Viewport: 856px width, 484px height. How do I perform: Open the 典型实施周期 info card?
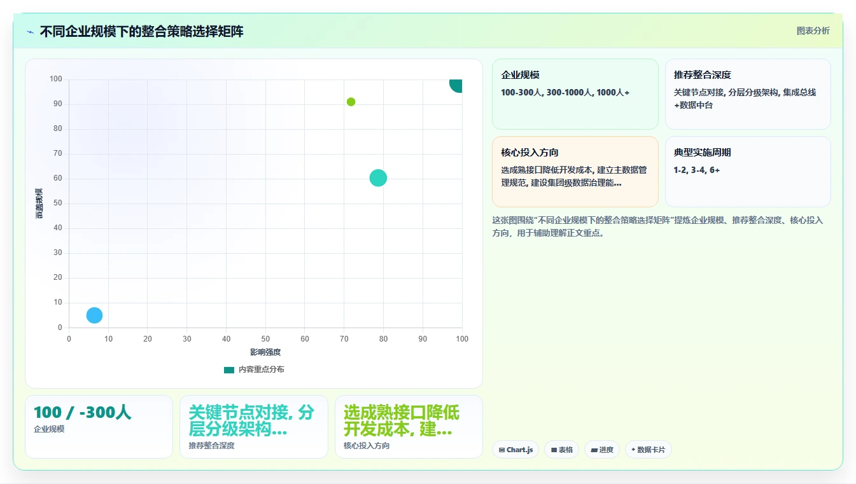pyautogui.click(x=748, y=172)
